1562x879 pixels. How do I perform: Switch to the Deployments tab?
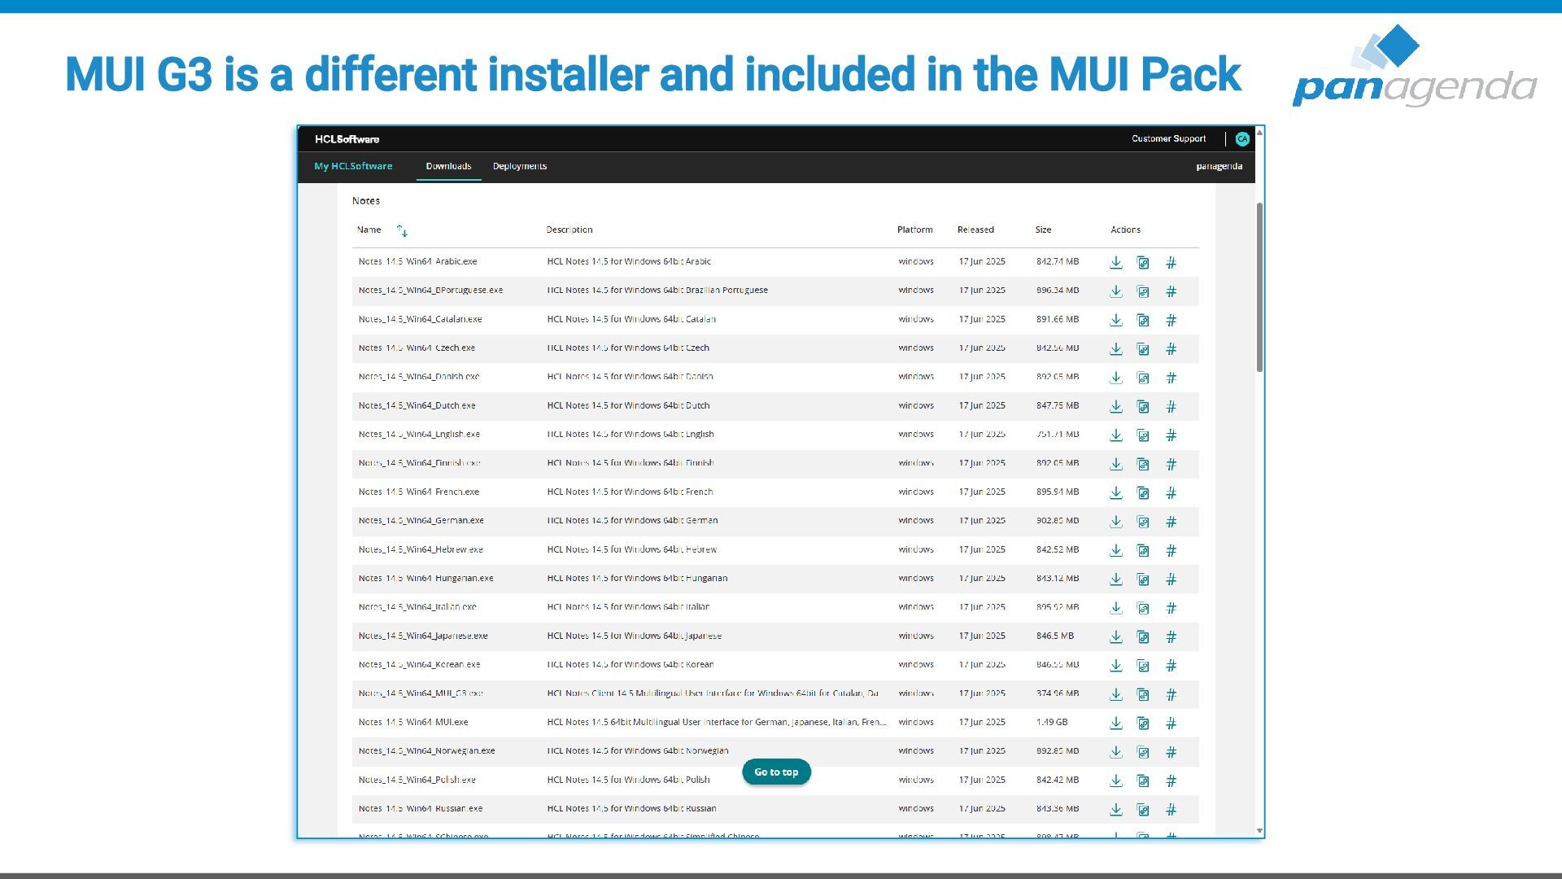[x=519, y=166]
